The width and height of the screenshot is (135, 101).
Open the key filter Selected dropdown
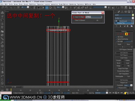tap(107, 93)
